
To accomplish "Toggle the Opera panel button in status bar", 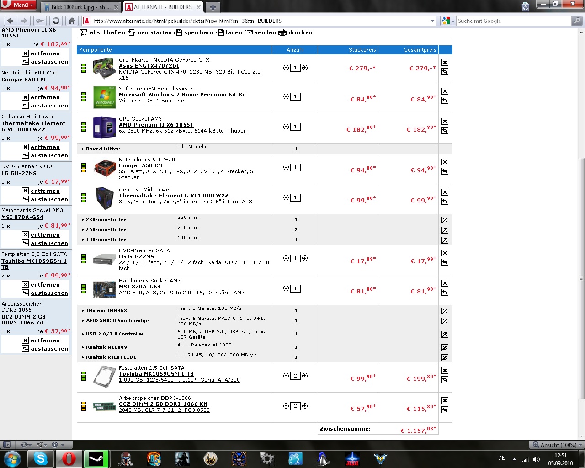I will click(x=6, y=445).
